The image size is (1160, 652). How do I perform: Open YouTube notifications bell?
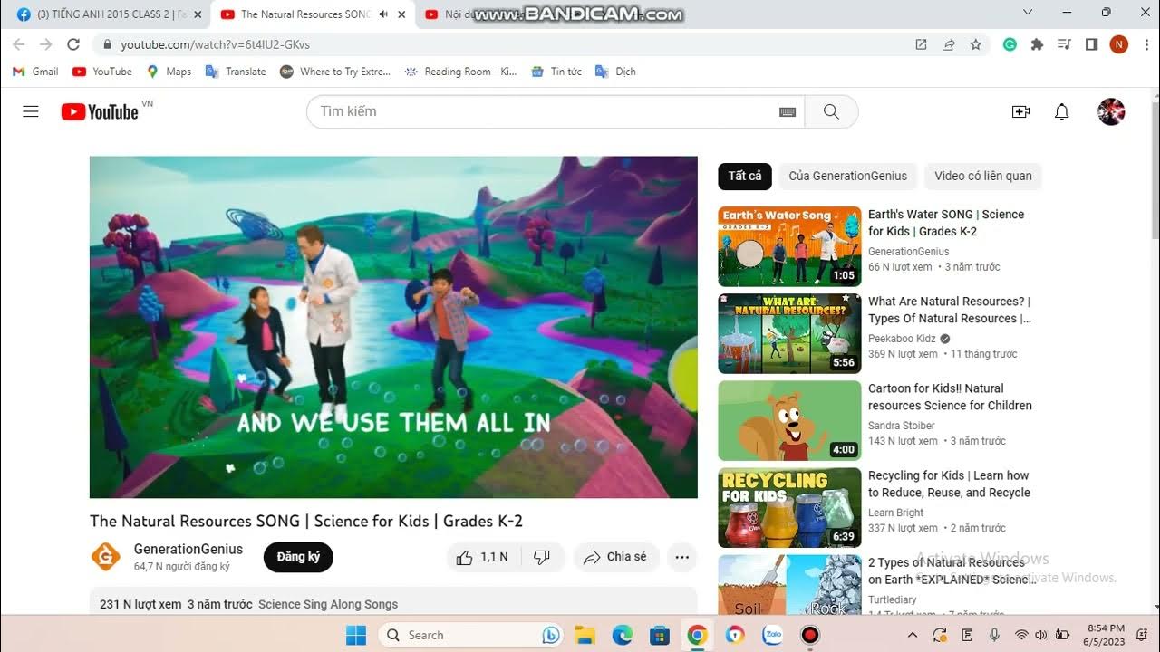[1062, 111]
